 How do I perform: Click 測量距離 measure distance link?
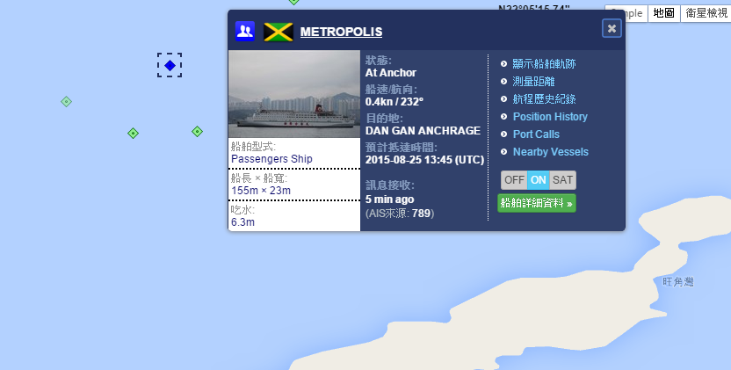[533, 81]
